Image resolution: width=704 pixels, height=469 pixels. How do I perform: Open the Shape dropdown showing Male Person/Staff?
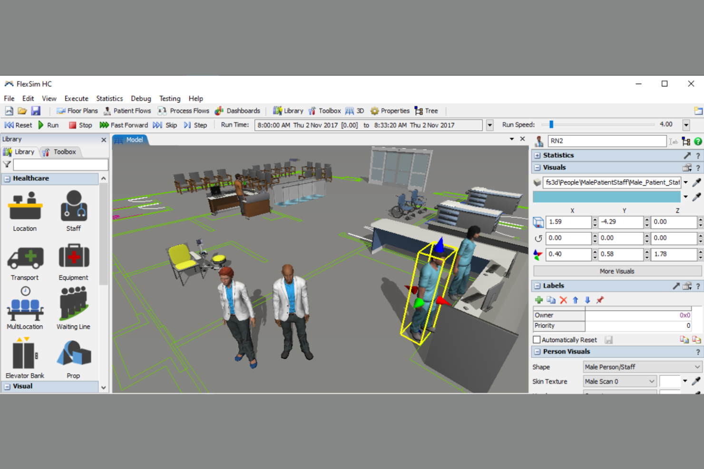point(641,366)
